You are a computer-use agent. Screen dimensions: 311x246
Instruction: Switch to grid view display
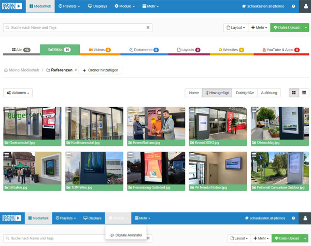[294, 93]
